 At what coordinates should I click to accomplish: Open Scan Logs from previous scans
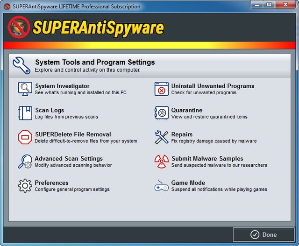(x=50, y=110)
